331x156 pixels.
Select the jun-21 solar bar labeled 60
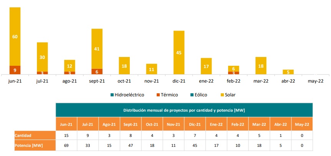[15, 36]
